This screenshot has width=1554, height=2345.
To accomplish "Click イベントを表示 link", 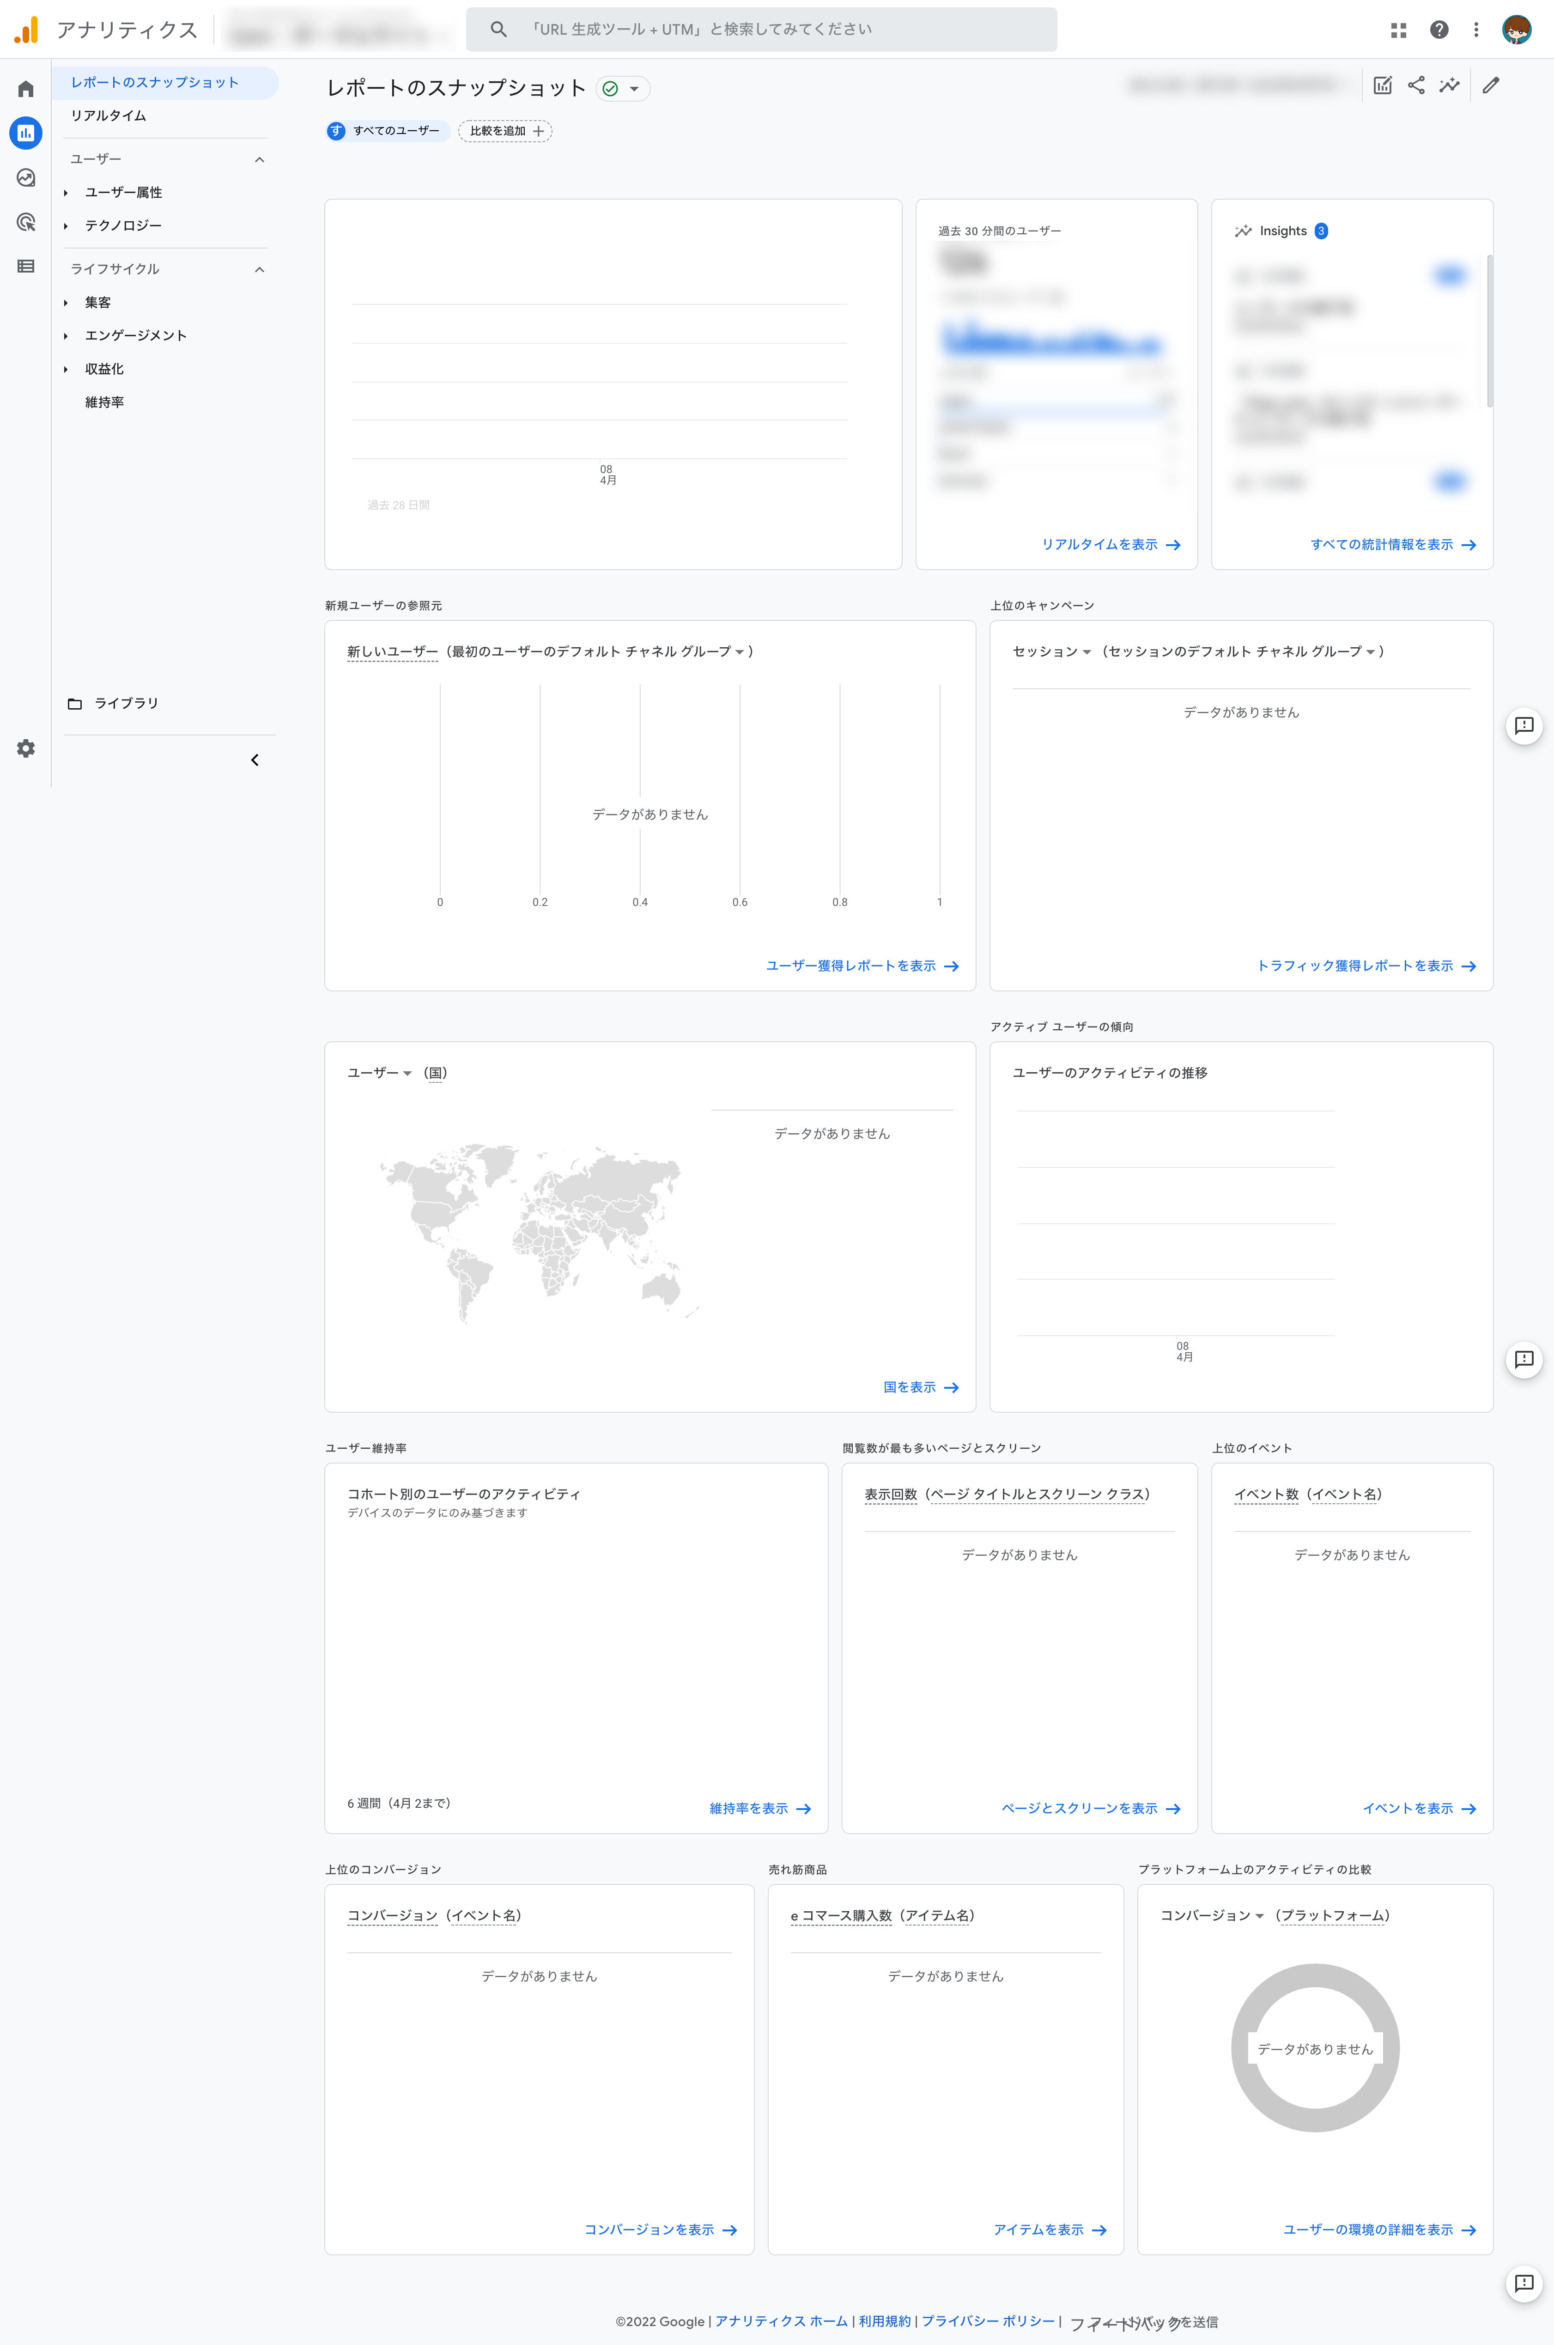I will tap(1418, 1809).
